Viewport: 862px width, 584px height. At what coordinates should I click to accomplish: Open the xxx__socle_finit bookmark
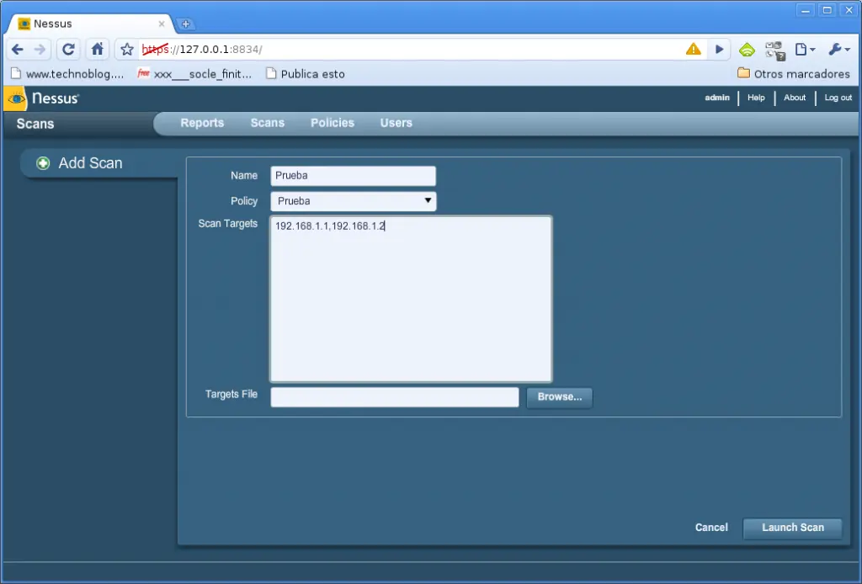point(194,74)
